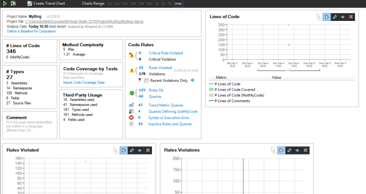366x194 pixels.
Task: Click the blue move arrow icon on Lines of Code chart
Action: click(x=343, y=17)
